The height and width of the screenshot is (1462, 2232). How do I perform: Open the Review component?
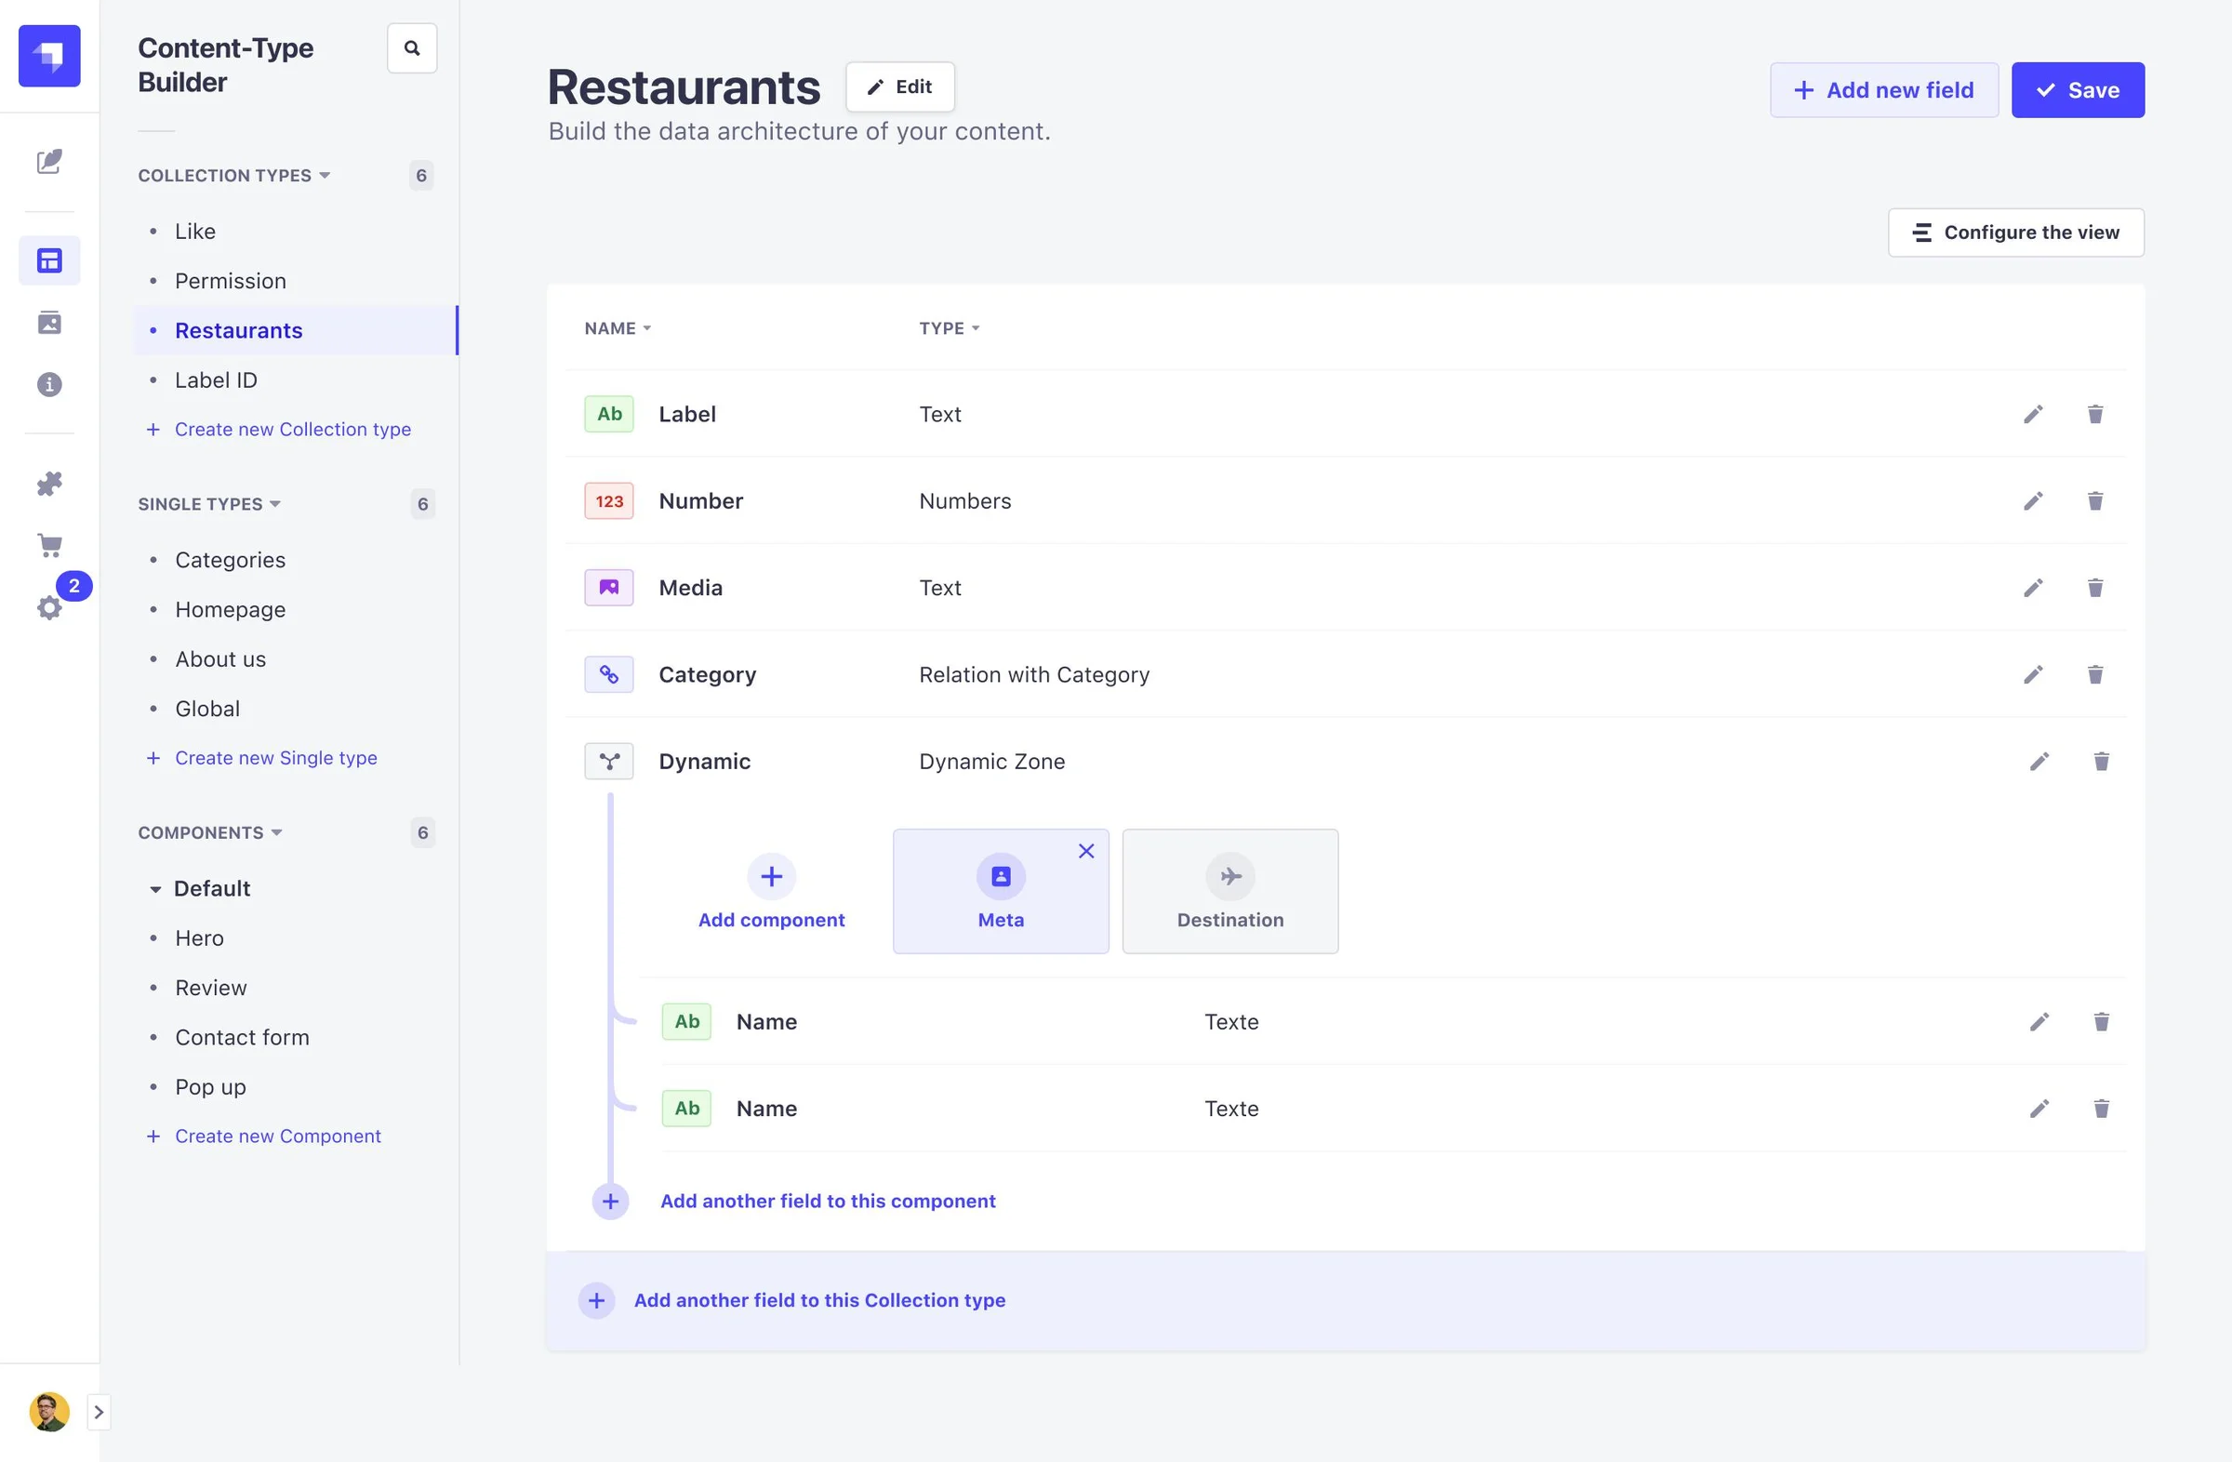click(x=211, y=989)
